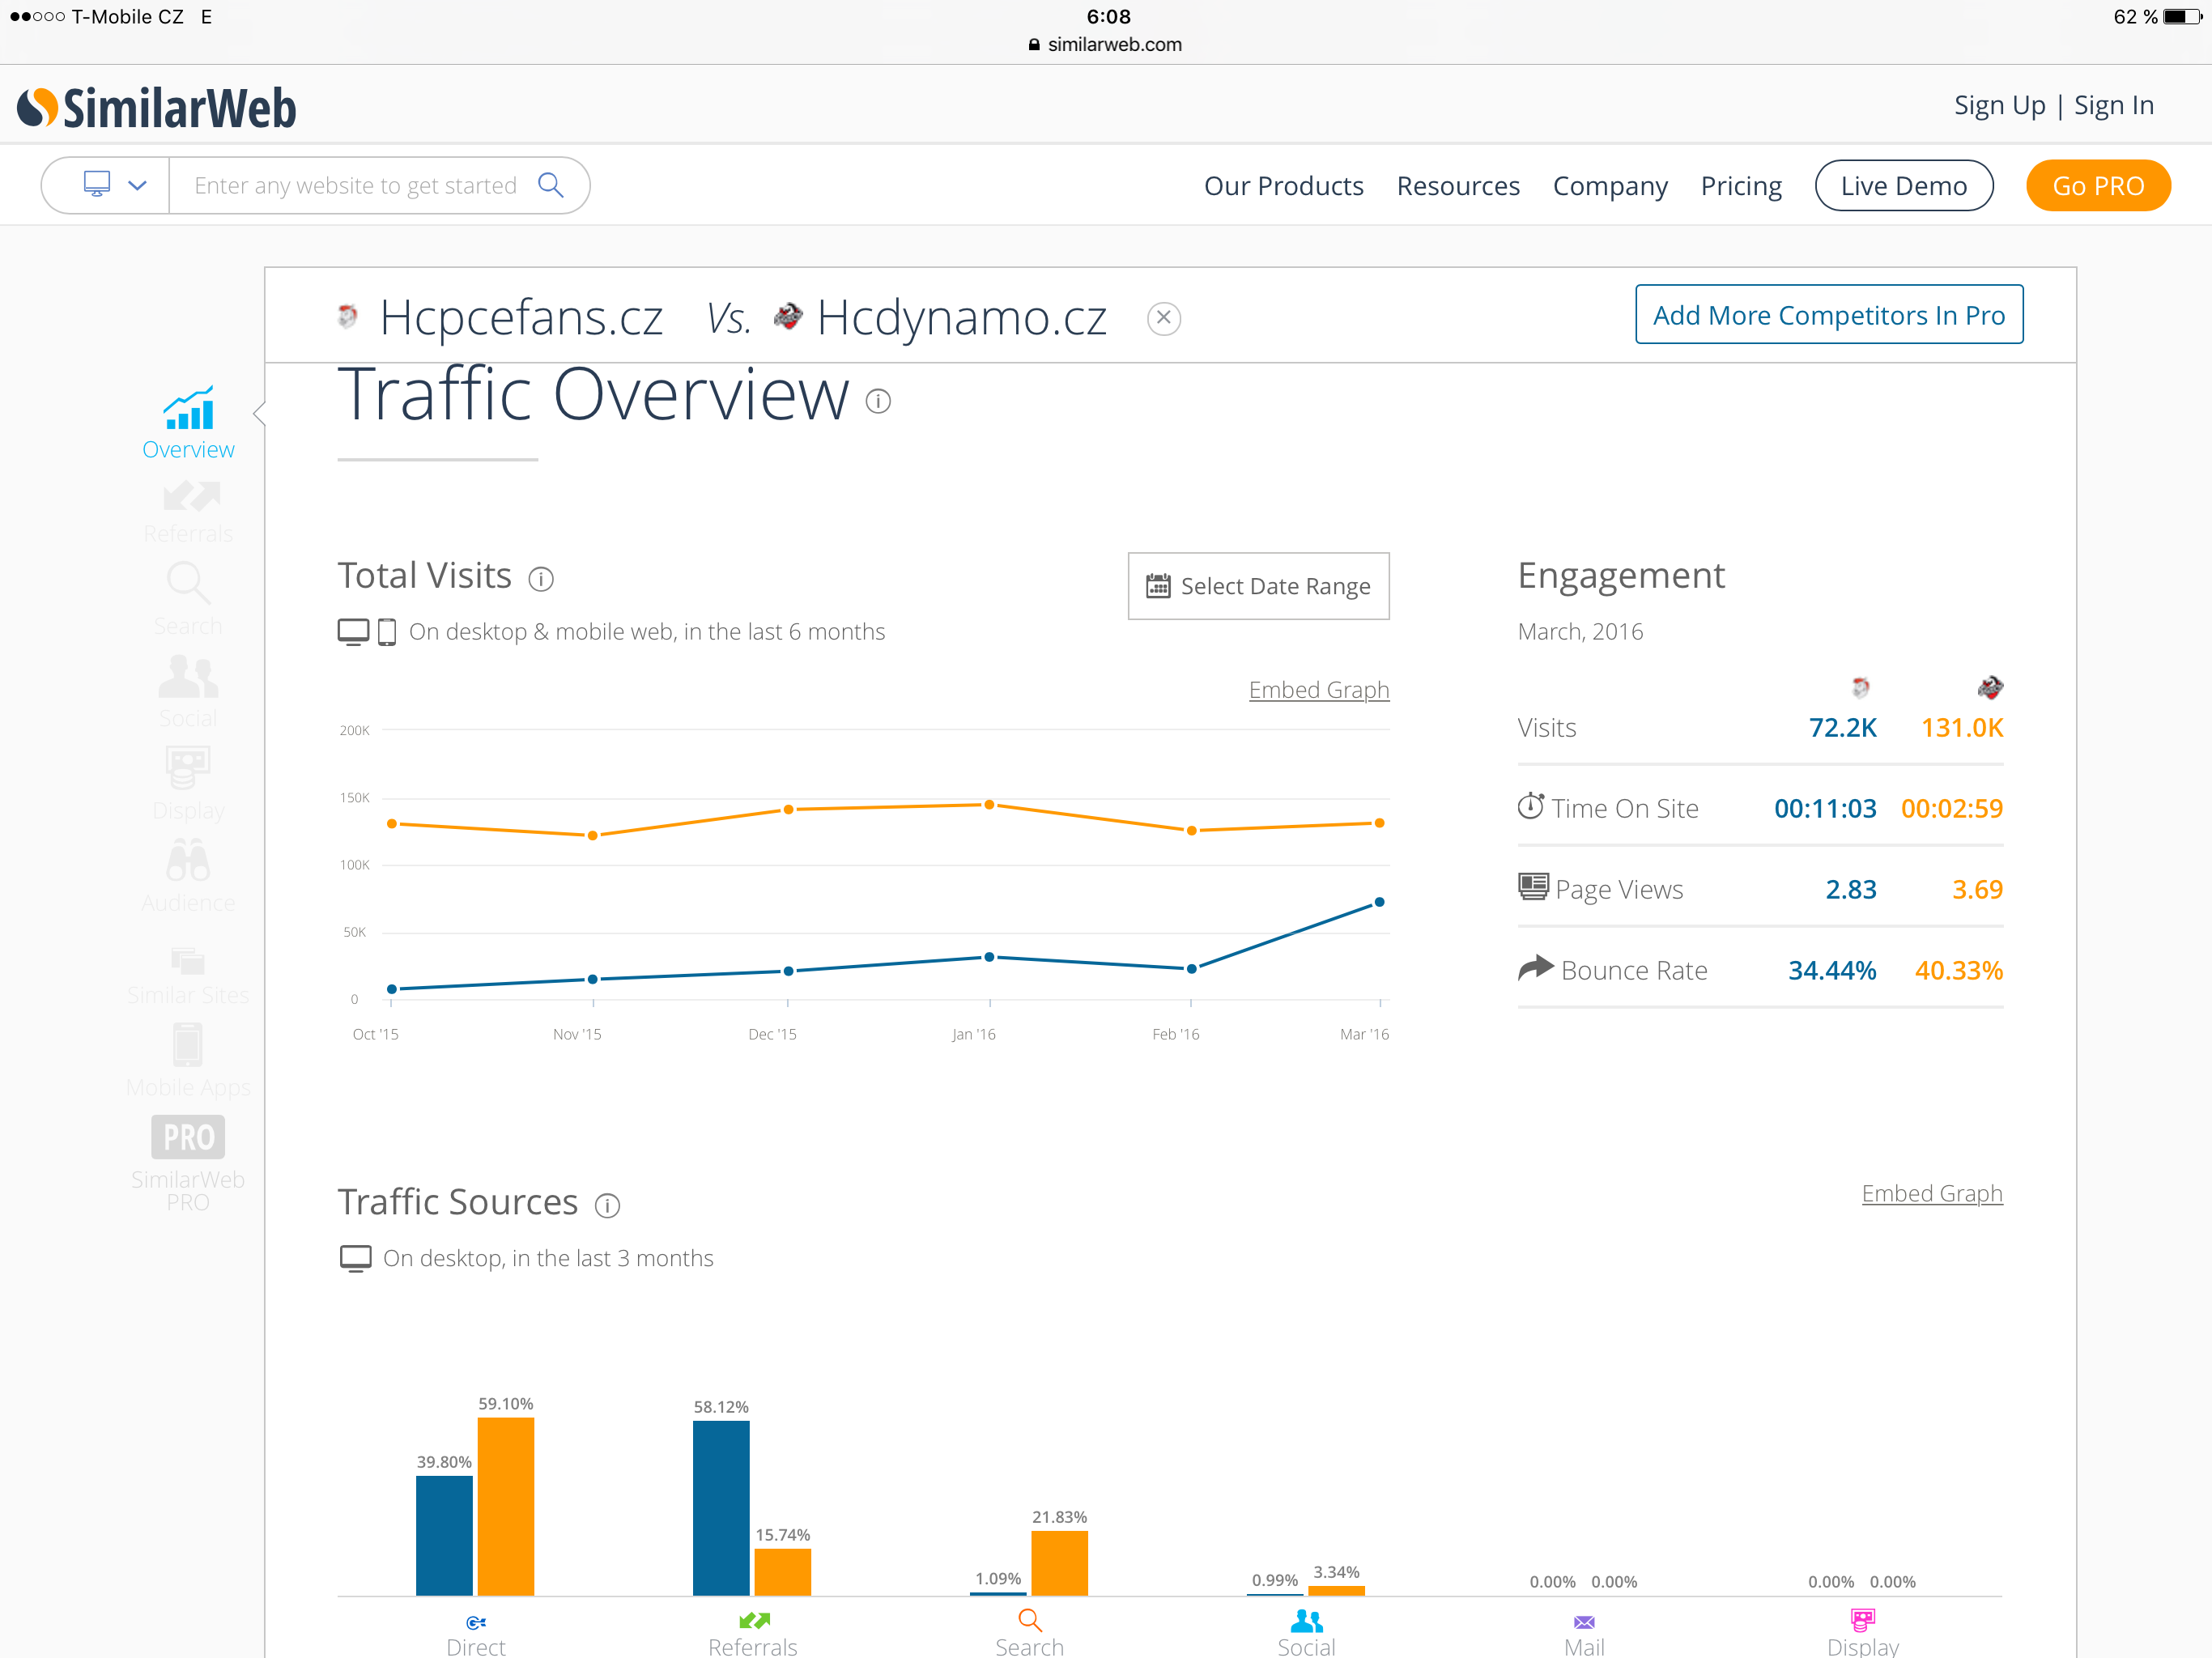This screenshot has width=2212, height=1658.
Task: Open the Our Products menu
Action: pyautogui.click(x=1283, y=186)
